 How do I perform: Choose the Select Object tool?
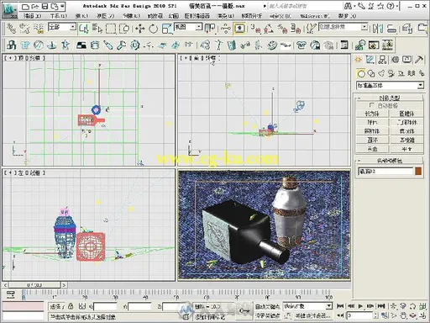point(84,29)
